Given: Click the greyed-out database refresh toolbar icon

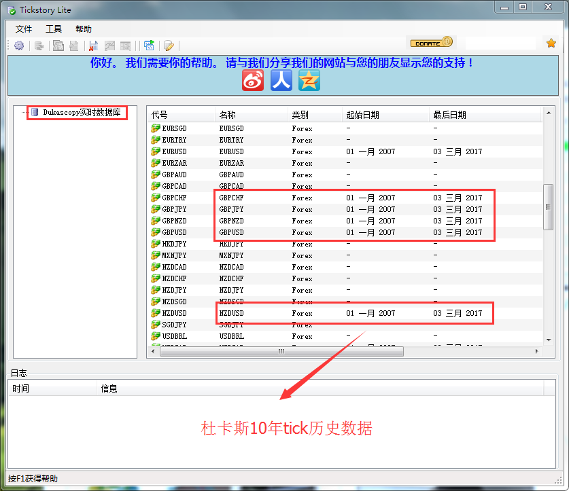Looking at the screenshot, I should click(39, 46).
